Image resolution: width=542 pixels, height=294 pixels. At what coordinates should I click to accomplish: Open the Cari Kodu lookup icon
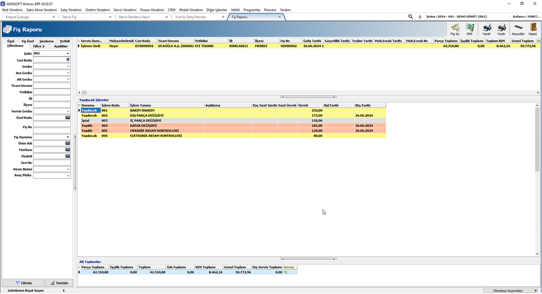tap(68, 59)
